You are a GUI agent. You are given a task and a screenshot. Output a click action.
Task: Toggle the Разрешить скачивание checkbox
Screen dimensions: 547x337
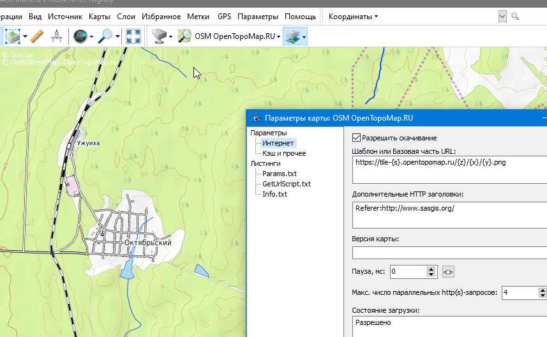coord(357,137)
